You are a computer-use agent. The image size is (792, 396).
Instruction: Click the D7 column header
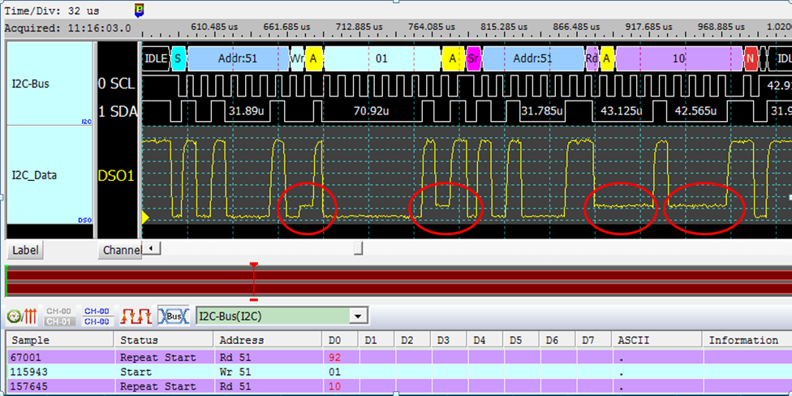pyautogui.click(x=593, y=340)
